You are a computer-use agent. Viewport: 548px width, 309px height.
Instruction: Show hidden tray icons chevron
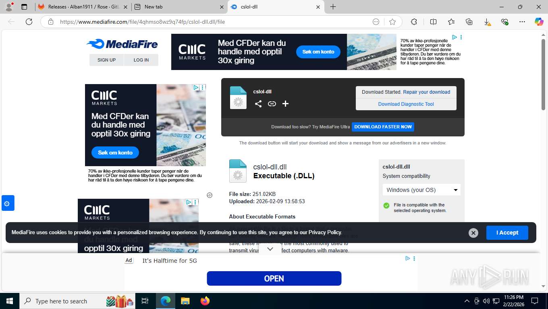pos(467,301)
